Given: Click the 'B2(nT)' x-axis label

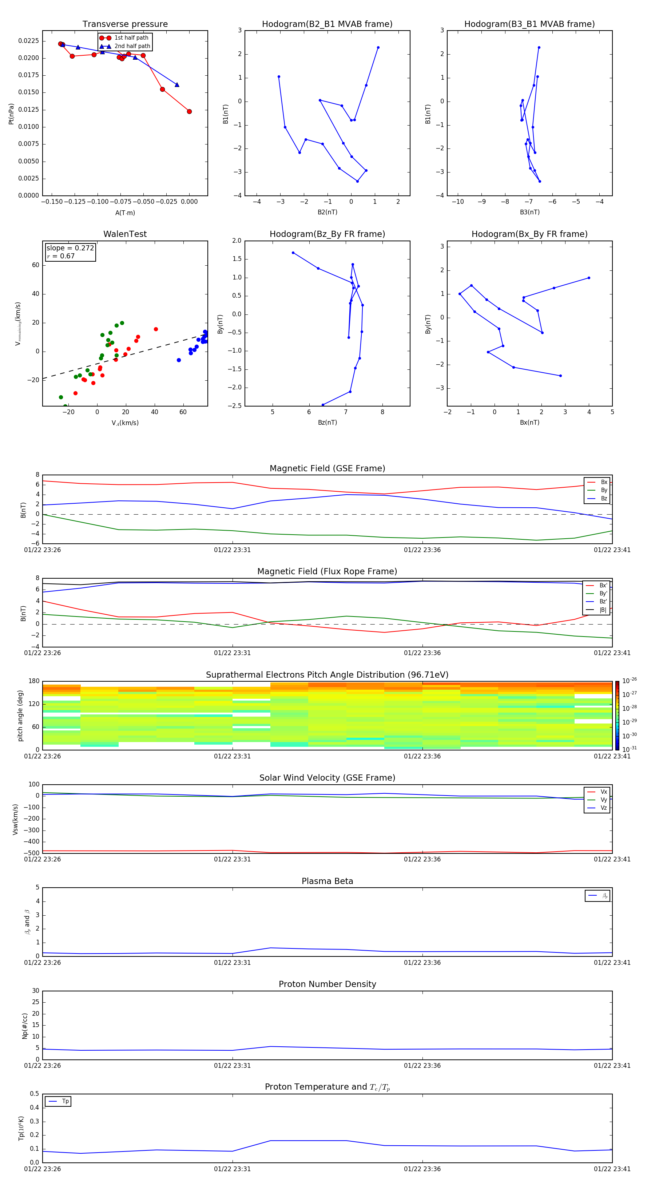Looking at the screenshot, I should tap(327, 212).
